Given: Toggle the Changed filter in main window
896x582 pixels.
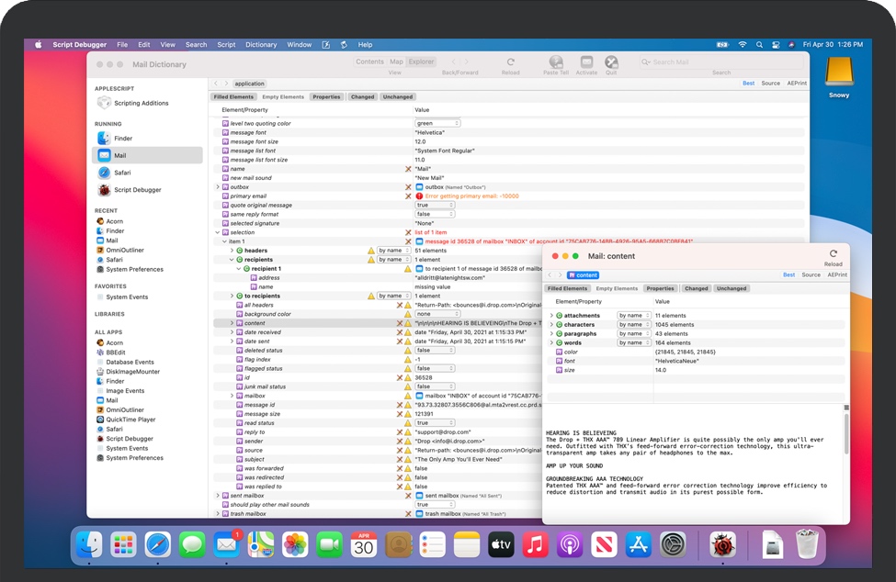Looking at the screenshot, I should click(x=362, y=96).
